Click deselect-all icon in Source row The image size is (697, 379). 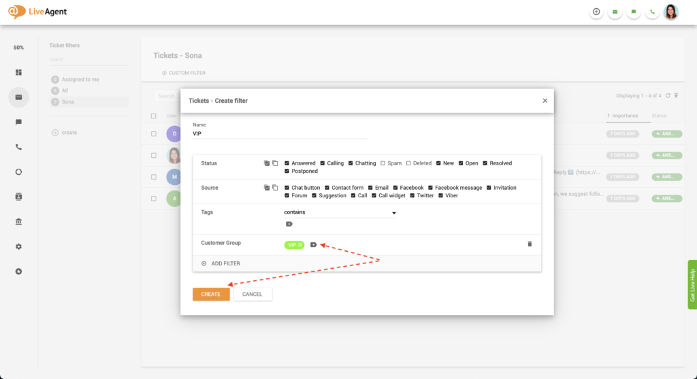coord(275,188)
